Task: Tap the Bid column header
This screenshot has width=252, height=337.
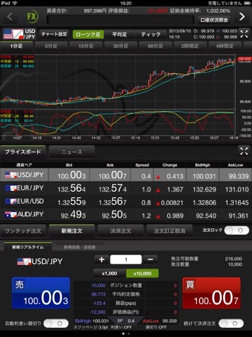Action: click(x=69, y=165)
